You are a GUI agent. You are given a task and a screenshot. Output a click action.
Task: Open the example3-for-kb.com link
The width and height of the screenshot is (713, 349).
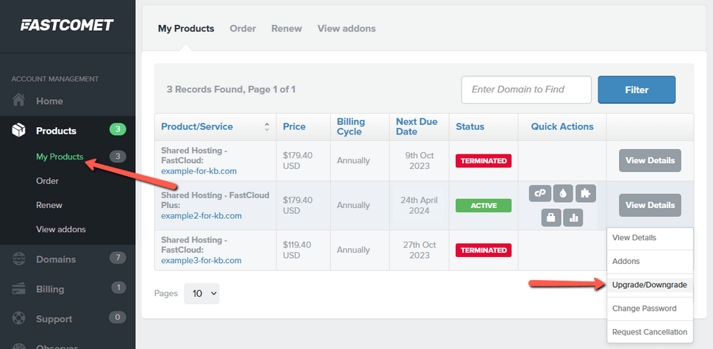click(x=201, y=260)
